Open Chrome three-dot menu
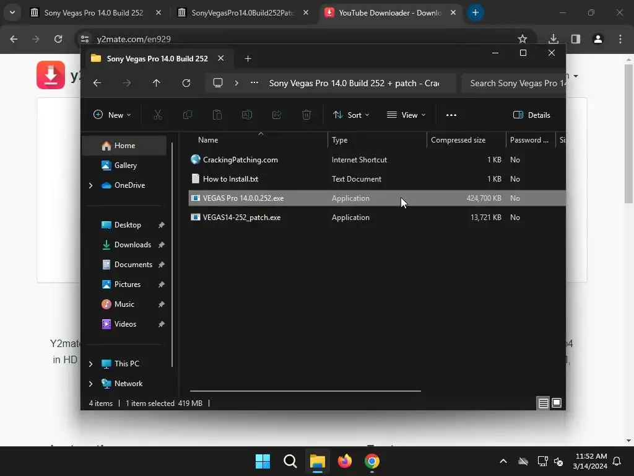Viewport: 634px width, 476px height. click(x=620, y=39)
